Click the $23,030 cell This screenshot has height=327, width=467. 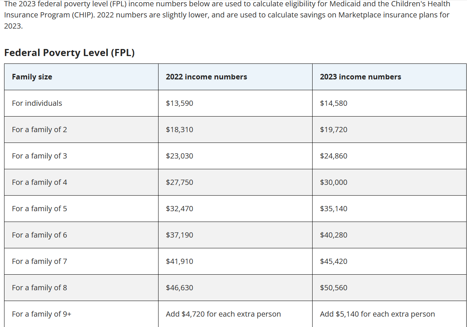tap(180, 156)
